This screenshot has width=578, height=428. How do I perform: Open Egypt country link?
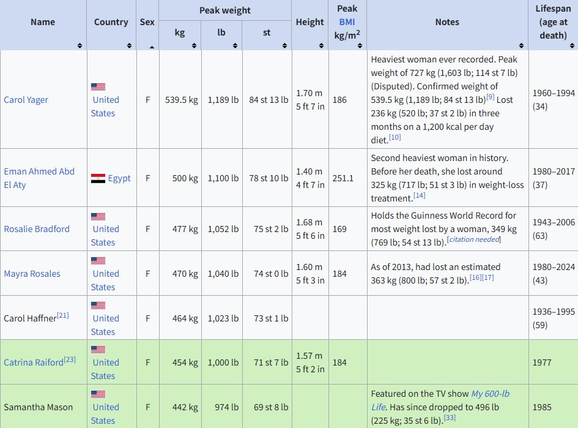[x=119, y=178]
